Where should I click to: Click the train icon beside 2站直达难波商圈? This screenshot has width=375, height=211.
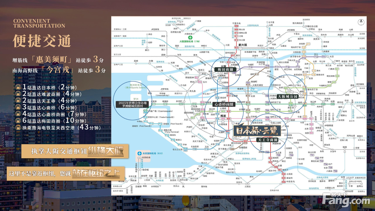click(18, 94)
